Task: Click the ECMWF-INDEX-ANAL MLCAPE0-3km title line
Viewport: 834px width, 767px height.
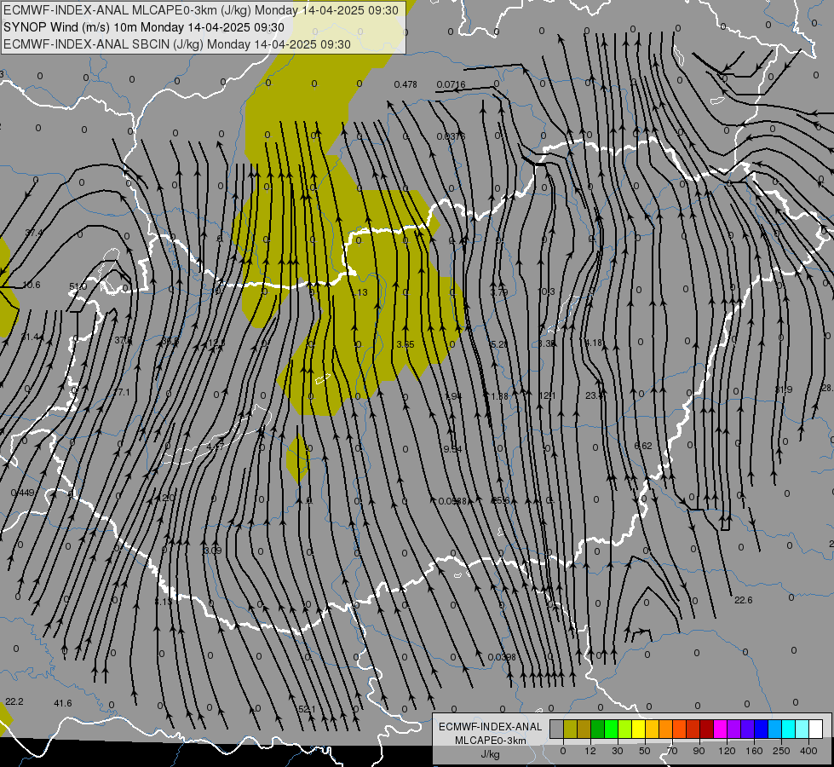Action: point(200,10)
